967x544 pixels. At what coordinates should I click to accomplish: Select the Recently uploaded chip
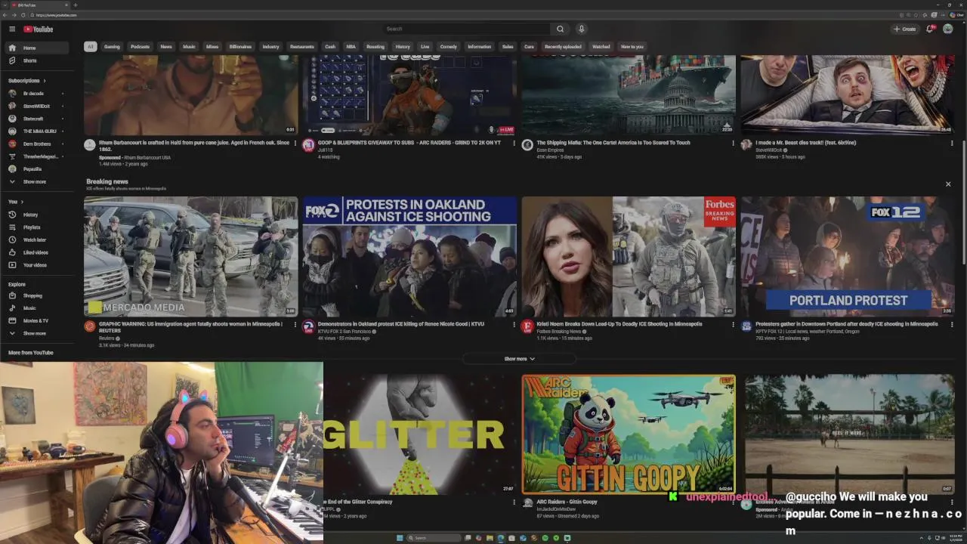[x=563, y=47]
